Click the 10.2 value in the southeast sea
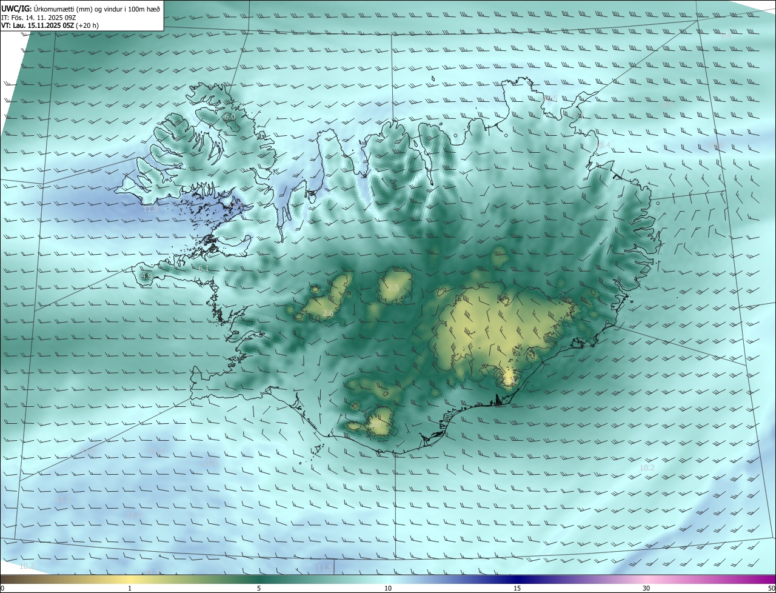776x593 pixels. (x=647, y=467)
